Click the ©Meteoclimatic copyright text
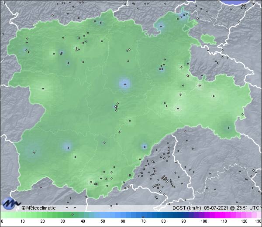 pyautogui.click(x=38, y=208)
